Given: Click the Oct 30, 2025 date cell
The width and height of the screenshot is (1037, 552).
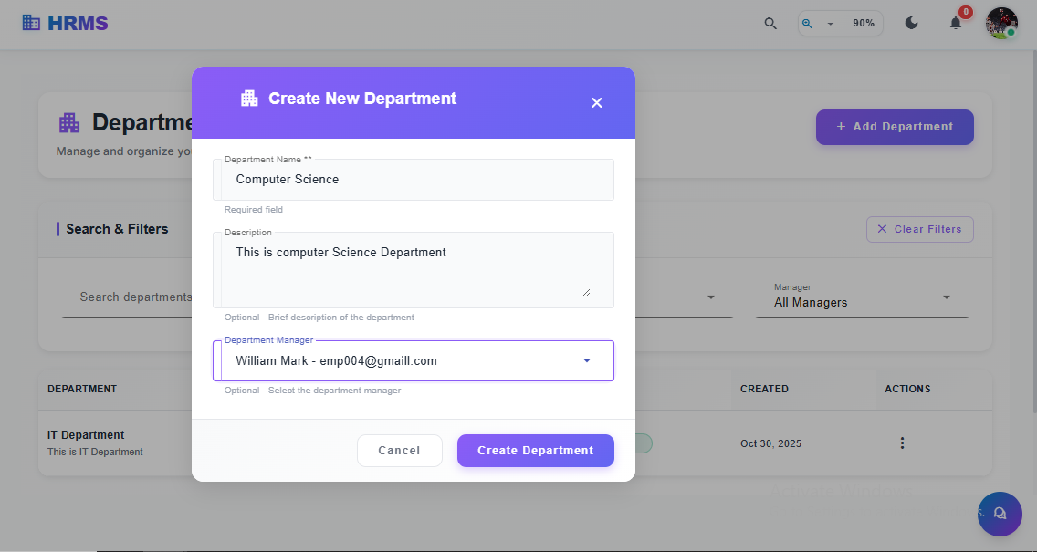Looking at the screenshot, I should pyautogui.click(x=771, y=443).
